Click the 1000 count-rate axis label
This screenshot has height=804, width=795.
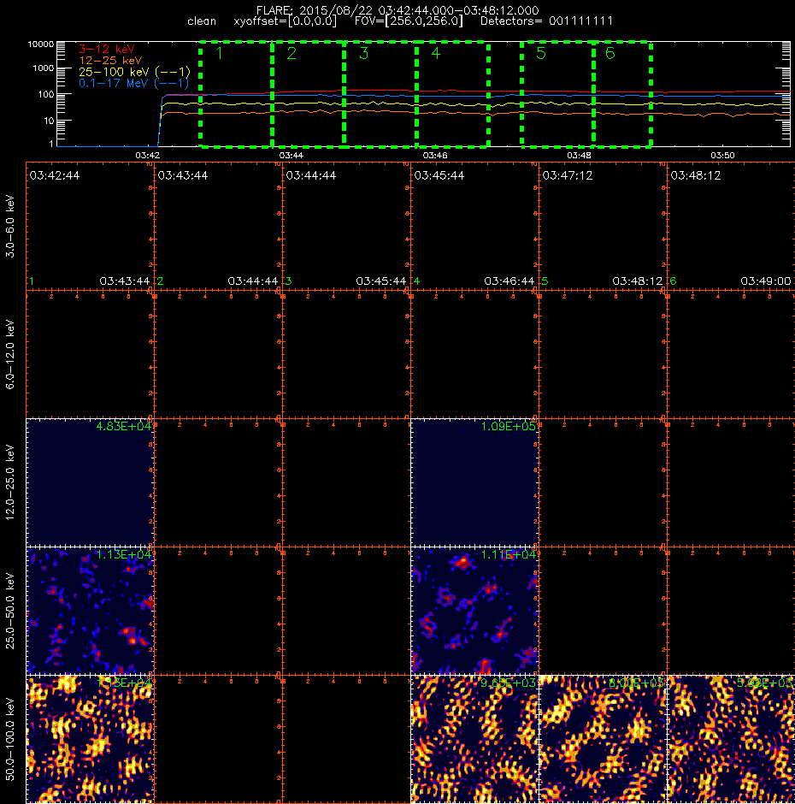point(43,68)
